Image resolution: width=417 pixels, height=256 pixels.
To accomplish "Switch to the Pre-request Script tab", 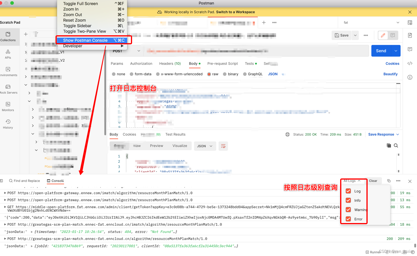I will [x=223, y=64].
